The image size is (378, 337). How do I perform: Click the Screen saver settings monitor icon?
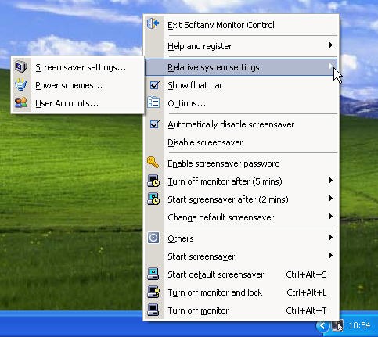tap(21, 66)
